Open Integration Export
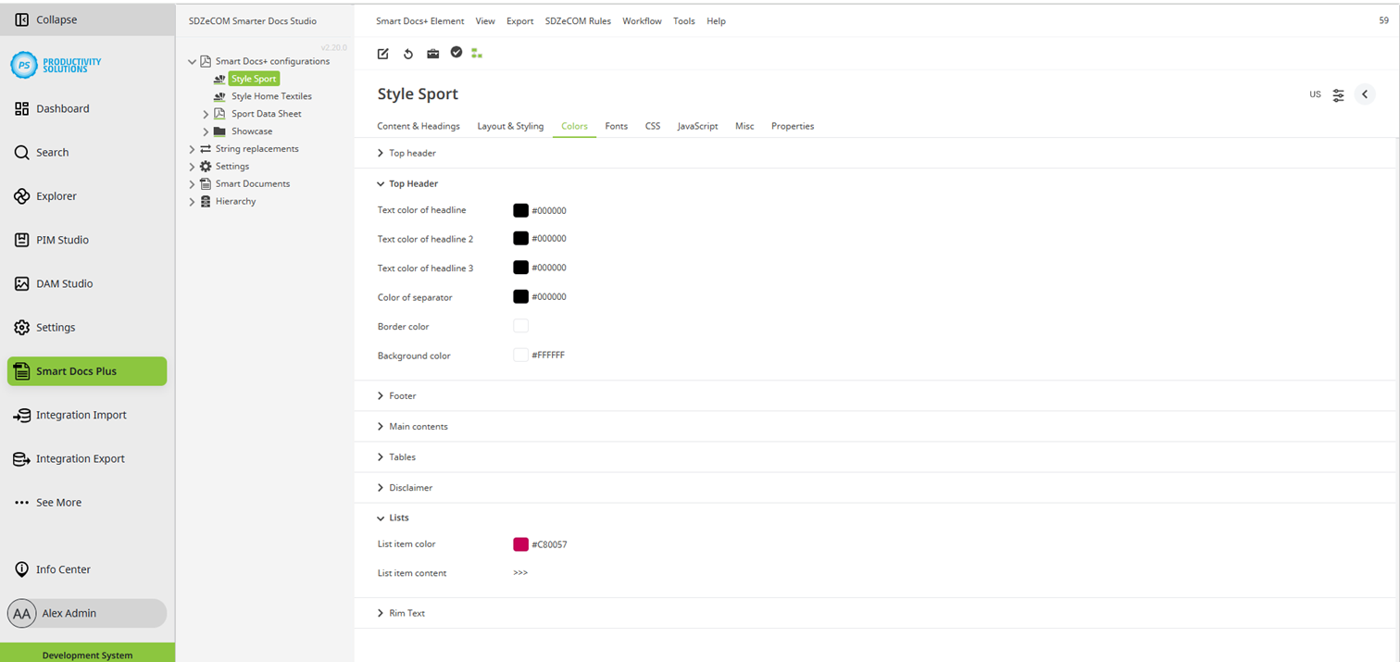The width and height of the screenshot is (1400, 662). (87, 458)
